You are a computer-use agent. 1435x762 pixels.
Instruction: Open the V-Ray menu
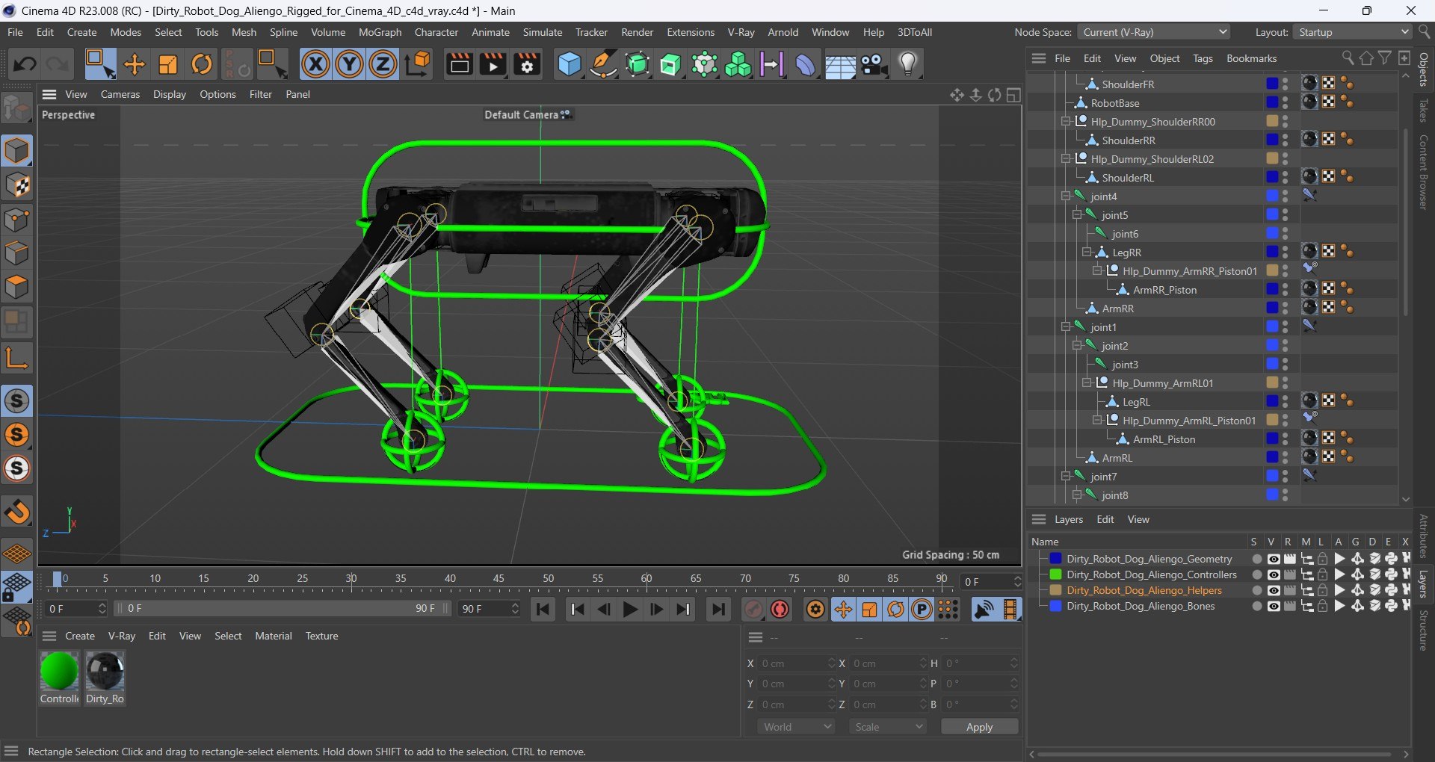click(x=741, y=32)
